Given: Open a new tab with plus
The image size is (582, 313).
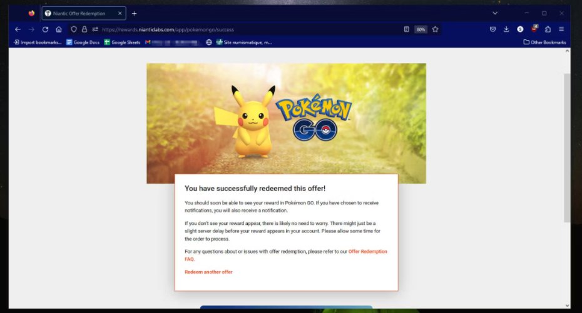Looking at the screenshot, I should 135,13.
